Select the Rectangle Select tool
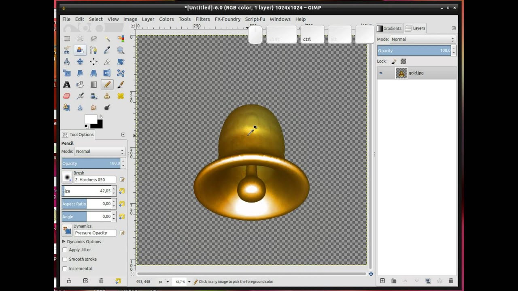The image size is (518, 291). tap(67, 39)
